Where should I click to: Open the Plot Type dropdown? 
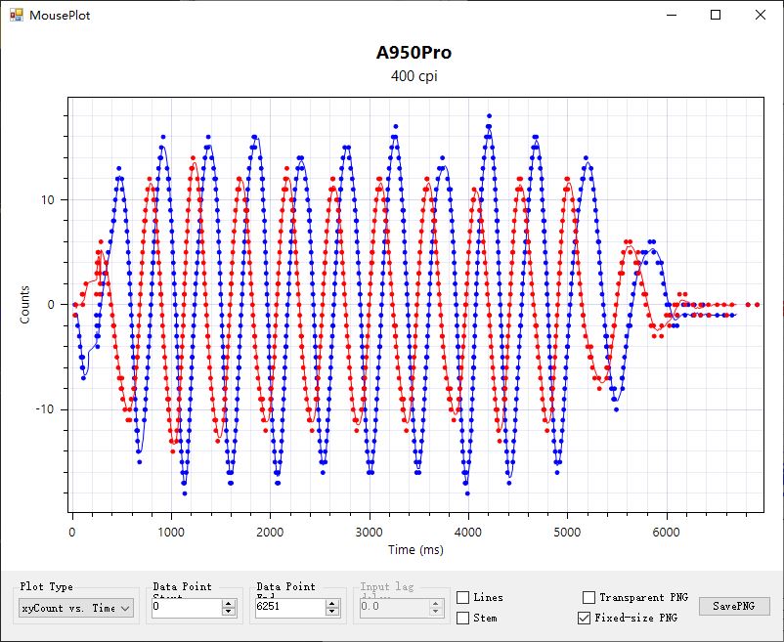[x=76, y=608]
